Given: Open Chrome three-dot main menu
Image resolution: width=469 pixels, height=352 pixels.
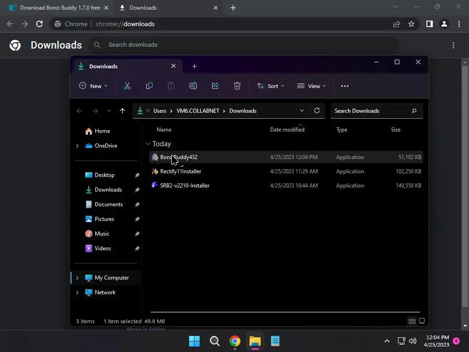Looking at the screenshot, I should pos(459,24).
